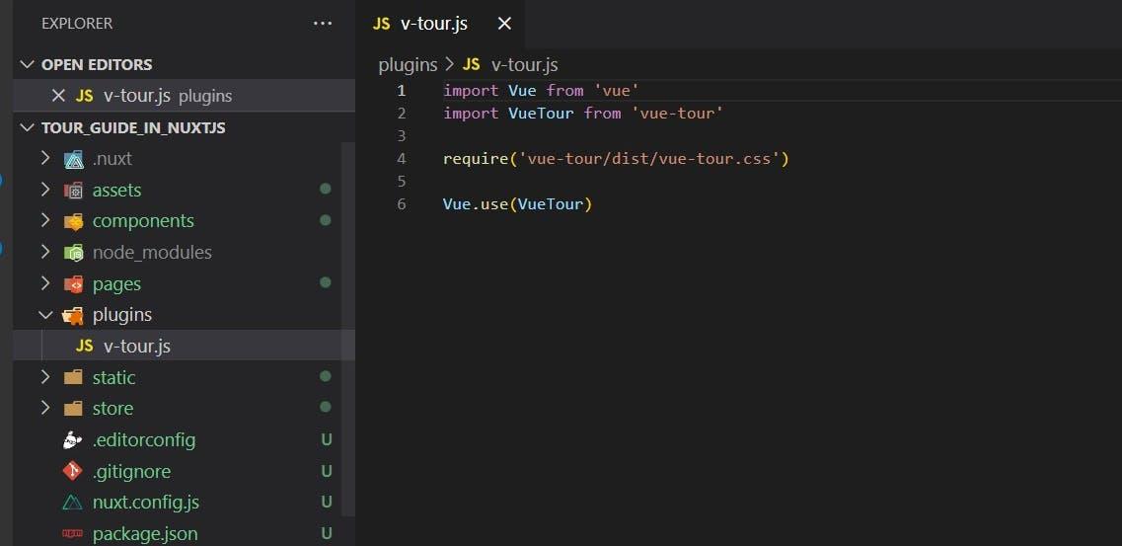This screenshot has width=1122, height=546.
Task: Click the file explorer vertical scrollbar
Action: pyautogui.click(x=348, y=329)
